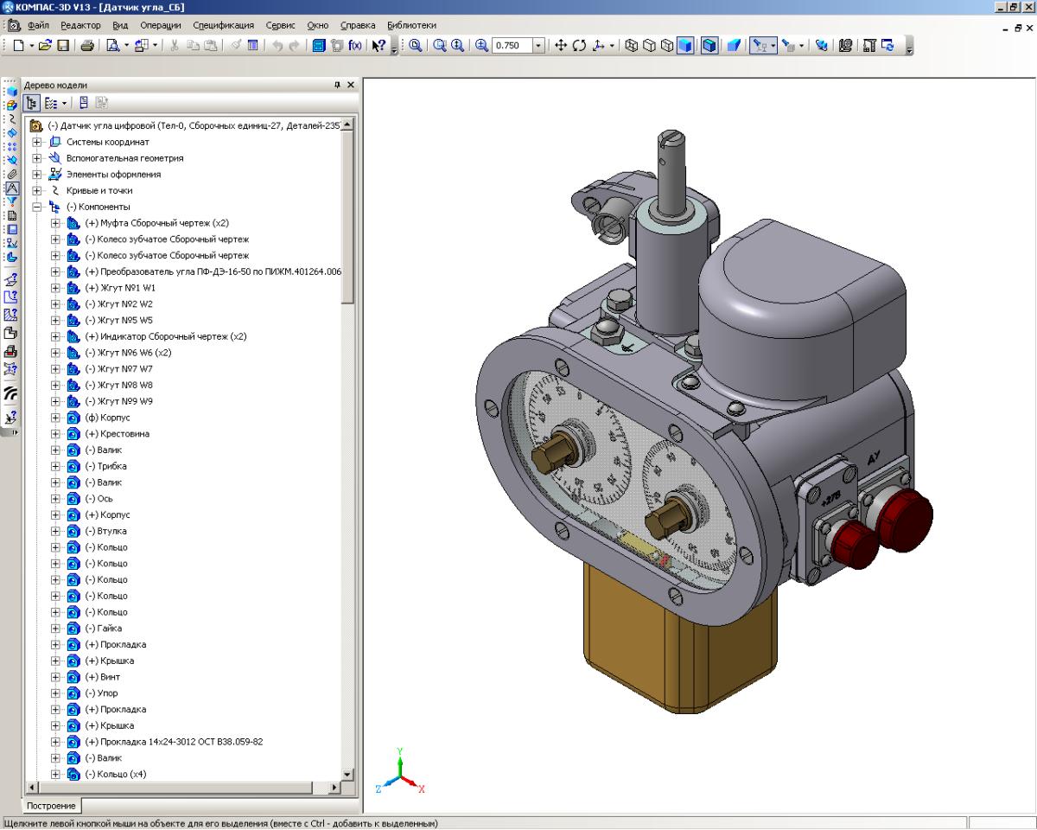Toggle shaded rendering display mode
The image size is (1037, 830).
click(685, 46)
